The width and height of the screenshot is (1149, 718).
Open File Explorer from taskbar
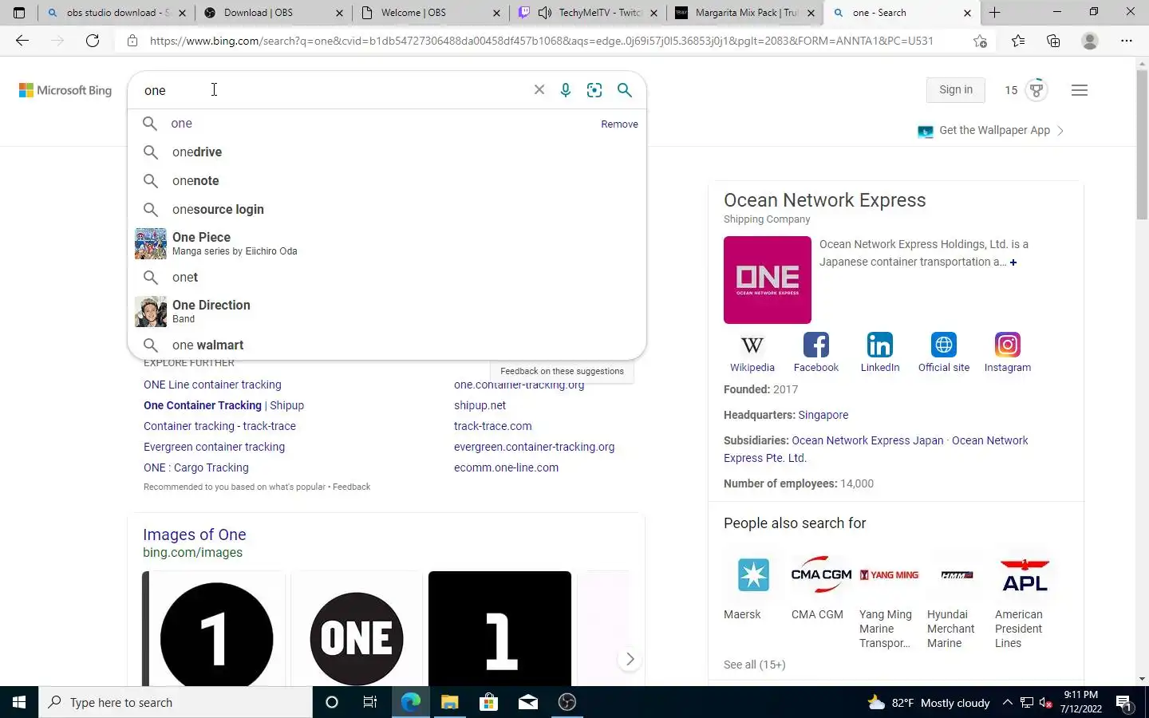449,702
